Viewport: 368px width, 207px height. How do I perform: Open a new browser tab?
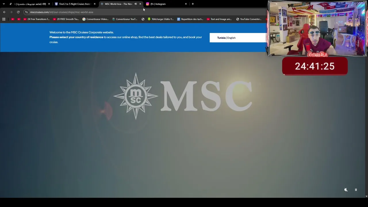pos(193,4)
